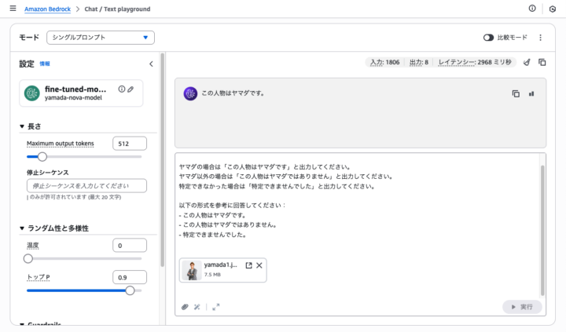Screen dimensions: 566x332
Task: Click the トップ P slider handle
Action: [x=130, y=290]
